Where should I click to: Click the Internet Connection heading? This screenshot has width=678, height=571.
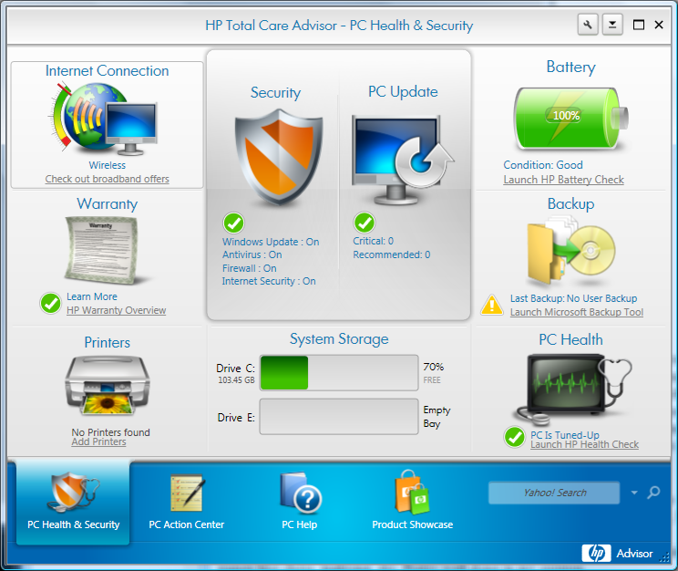pos(108,70)
